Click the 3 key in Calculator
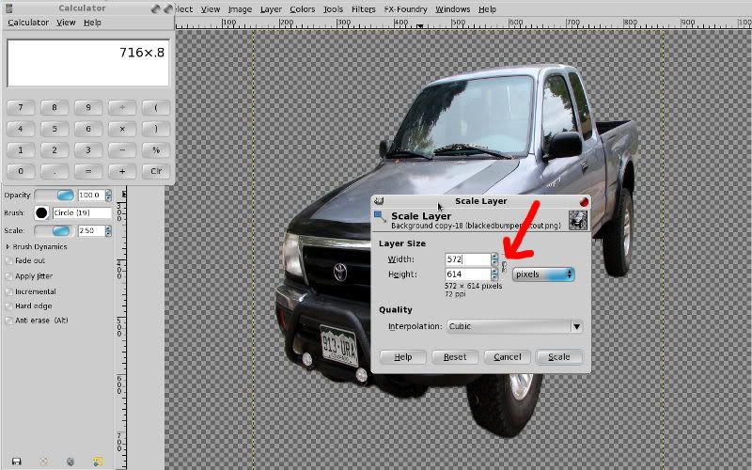Screen dimensions: 752x470 [x=88, y=150]
